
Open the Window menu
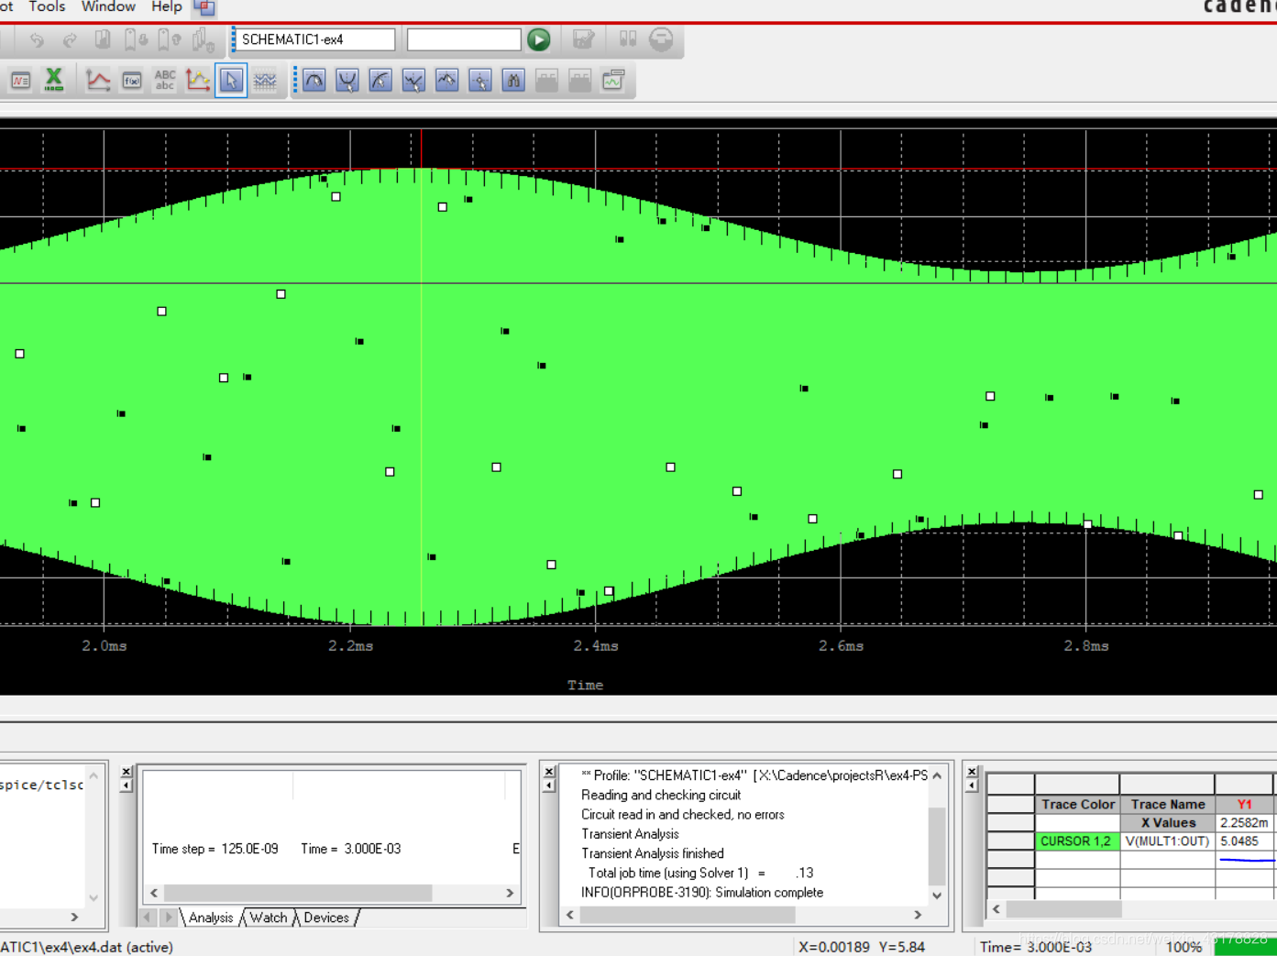pos(108,6)
